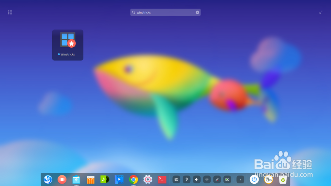
Task: Open the power shutdown menu
Action: 254,179
